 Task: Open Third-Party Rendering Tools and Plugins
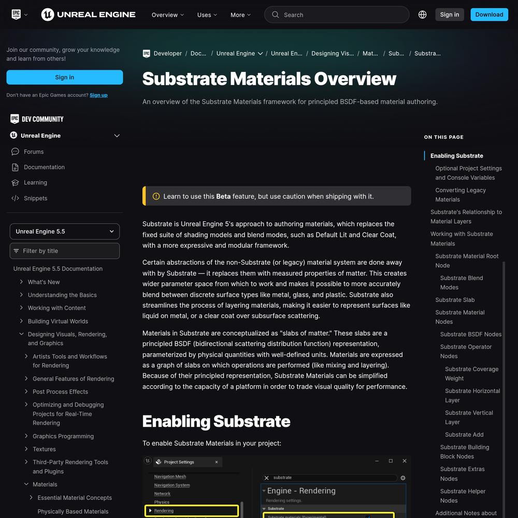click(x=70, y=467)
